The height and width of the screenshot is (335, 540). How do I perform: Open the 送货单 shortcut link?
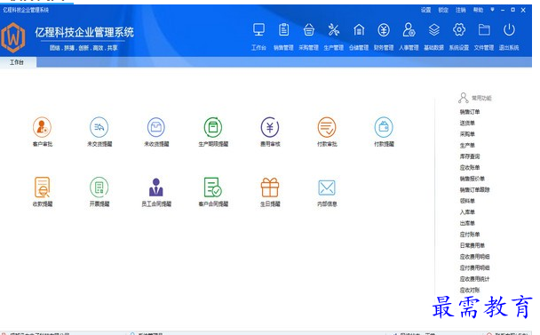(467, 123)
